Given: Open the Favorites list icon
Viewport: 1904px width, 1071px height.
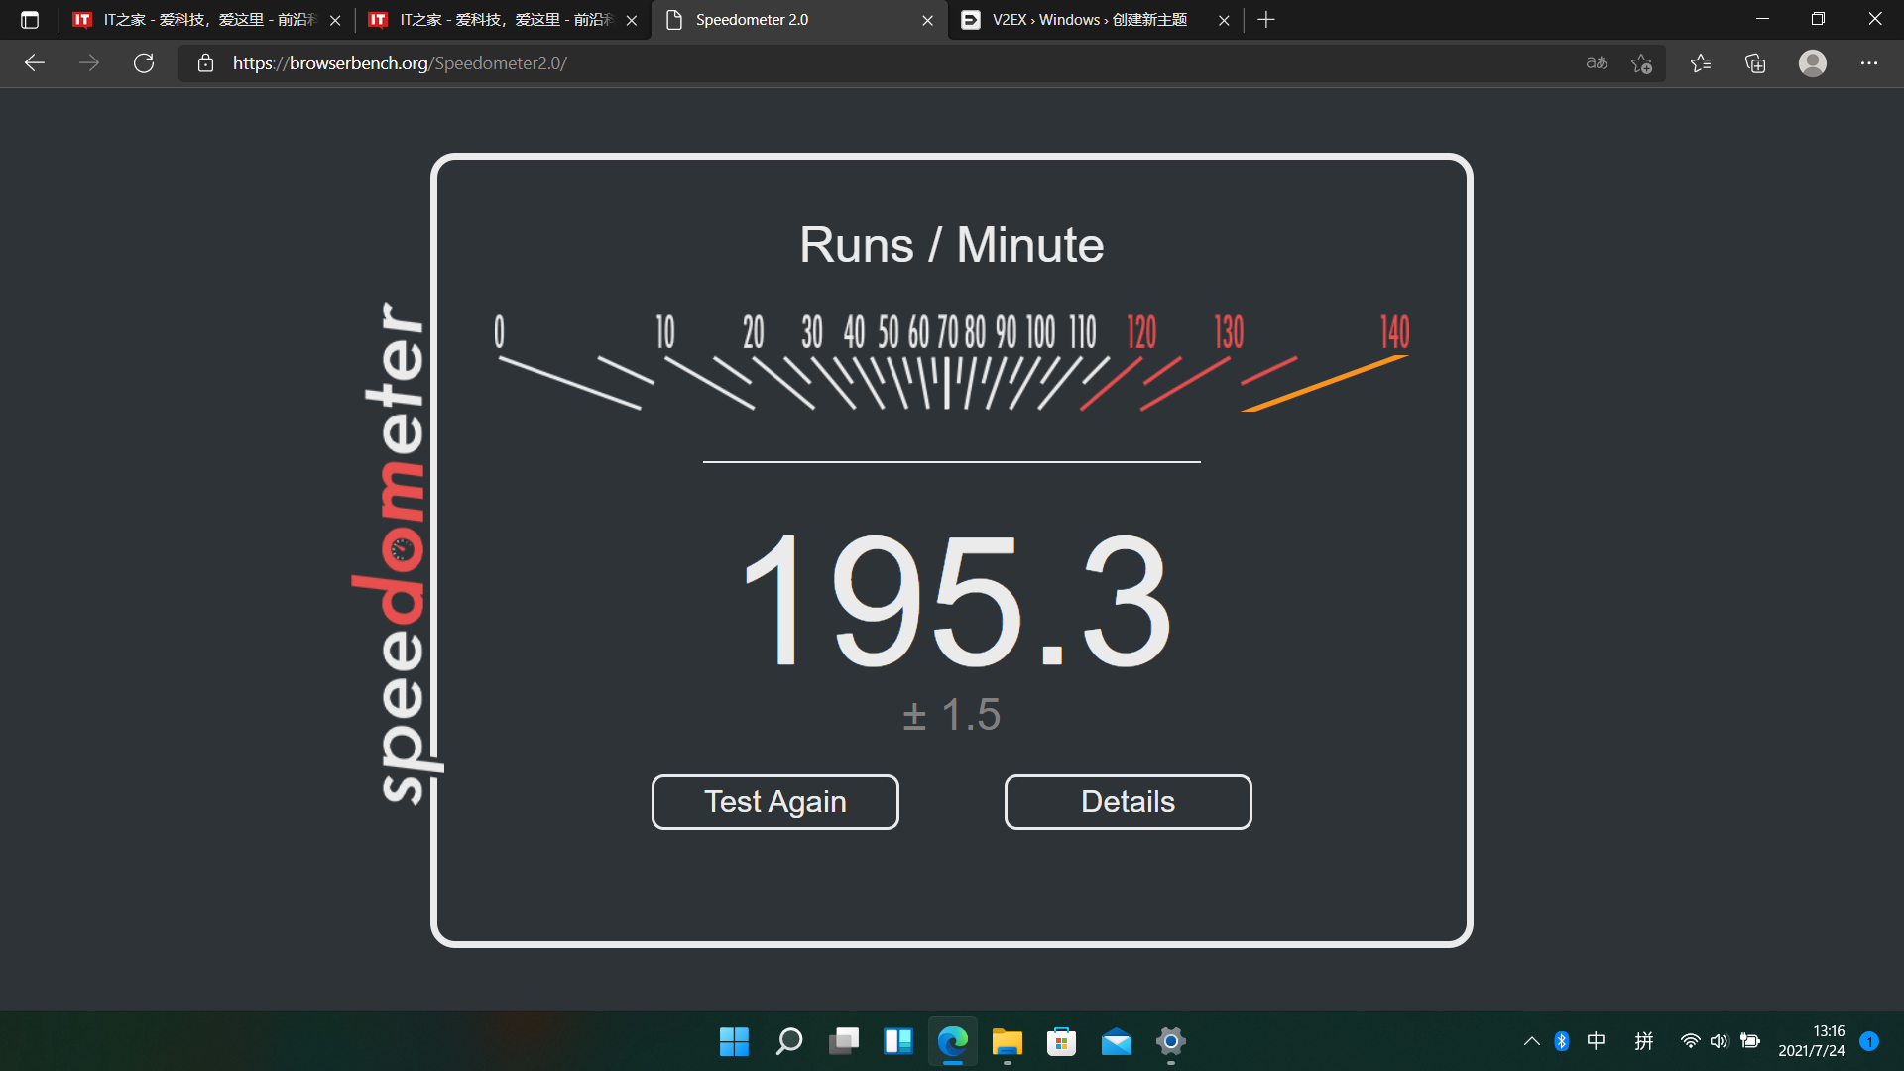Looking at the screenshot, I should [x=1701, y=63].
